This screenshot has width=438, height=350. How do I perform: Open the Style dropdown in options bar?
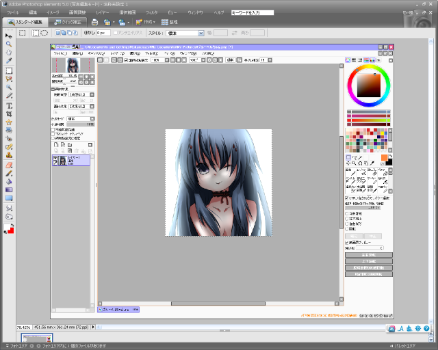click(x=201, y=33)
